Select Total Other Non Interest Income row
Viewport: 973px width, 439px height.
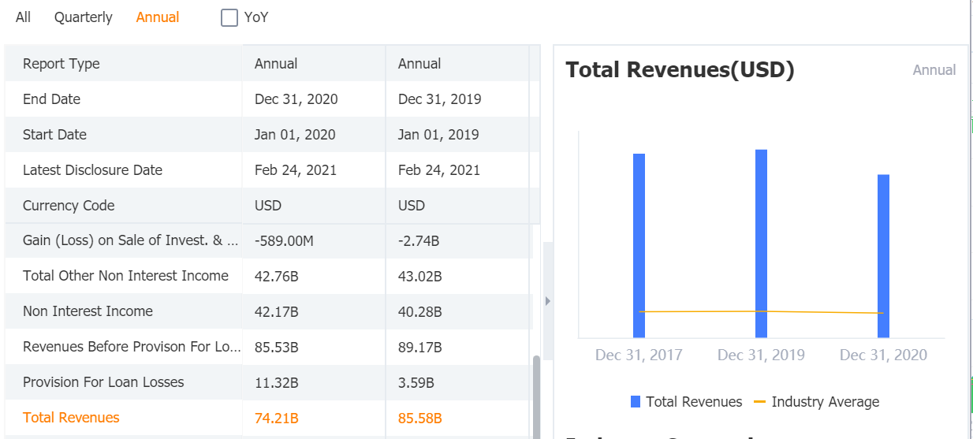pyautogui.click(x=125, y=276)
